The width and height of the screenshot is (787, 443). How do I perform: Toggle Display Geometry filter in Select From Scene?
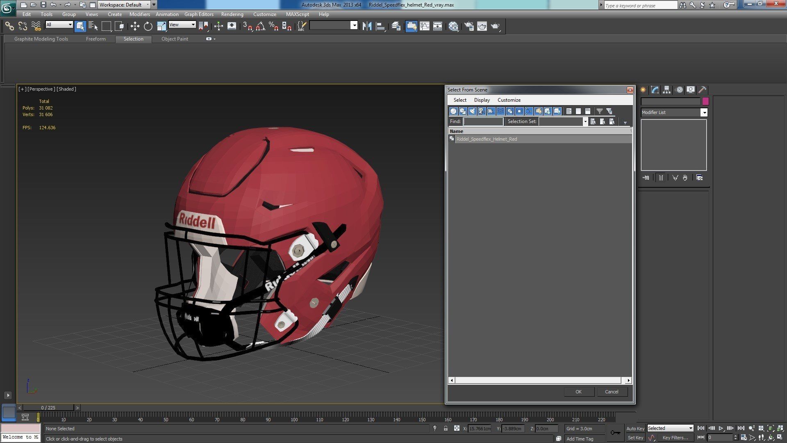[453, 111]
